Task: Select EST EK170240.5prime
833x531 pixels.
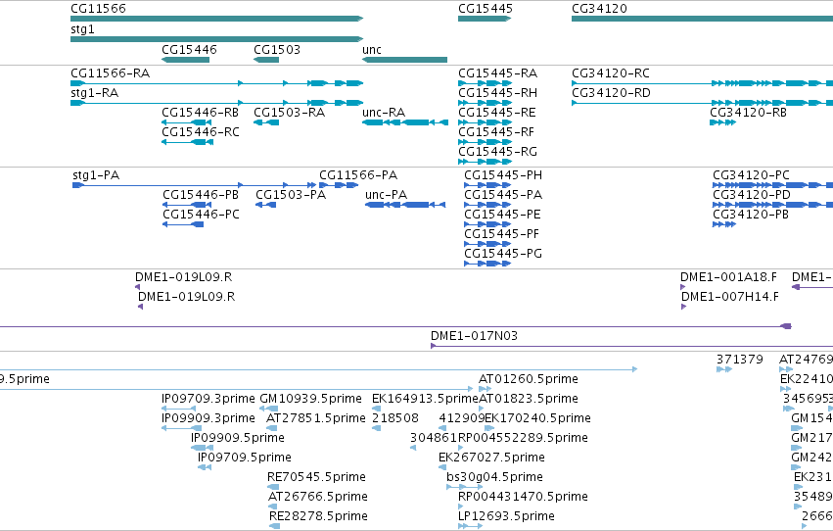Action: (489, 428)
